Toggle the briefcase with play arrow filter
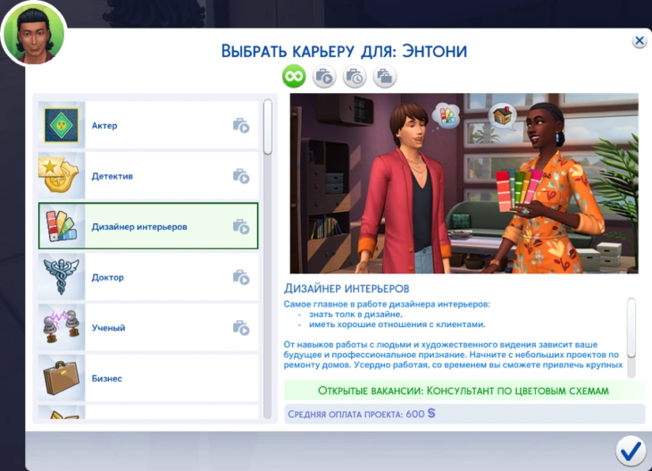The image size is (652, 471). tap(324, 77)
